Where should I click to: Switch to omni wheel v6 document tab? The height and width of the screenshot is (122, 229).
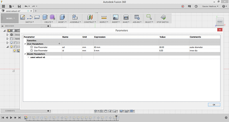click(13, 11)
